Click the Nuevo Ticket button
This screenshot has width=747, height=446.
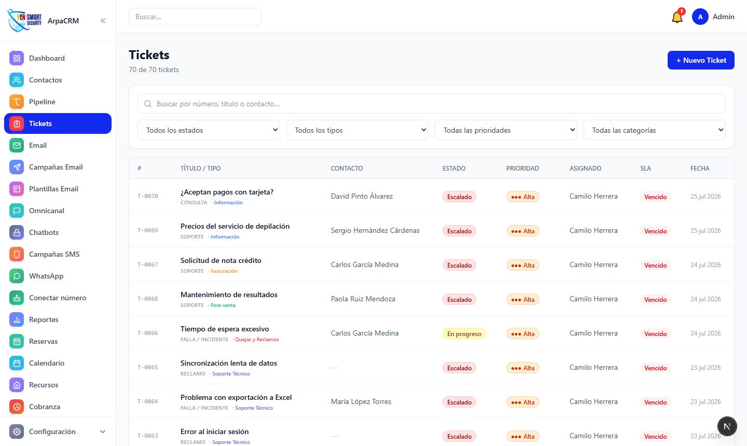point(701,60)
